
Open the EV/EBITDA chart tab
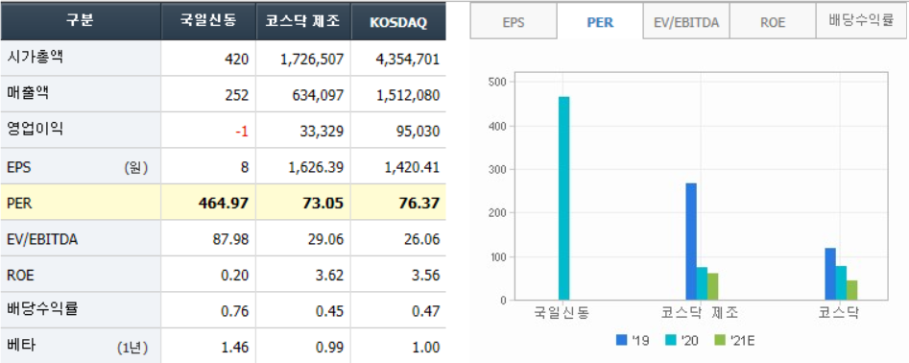(686, 21)
